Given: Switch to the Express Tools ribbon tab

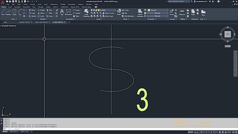Looking at the screenshot, I should click(75, 7).
